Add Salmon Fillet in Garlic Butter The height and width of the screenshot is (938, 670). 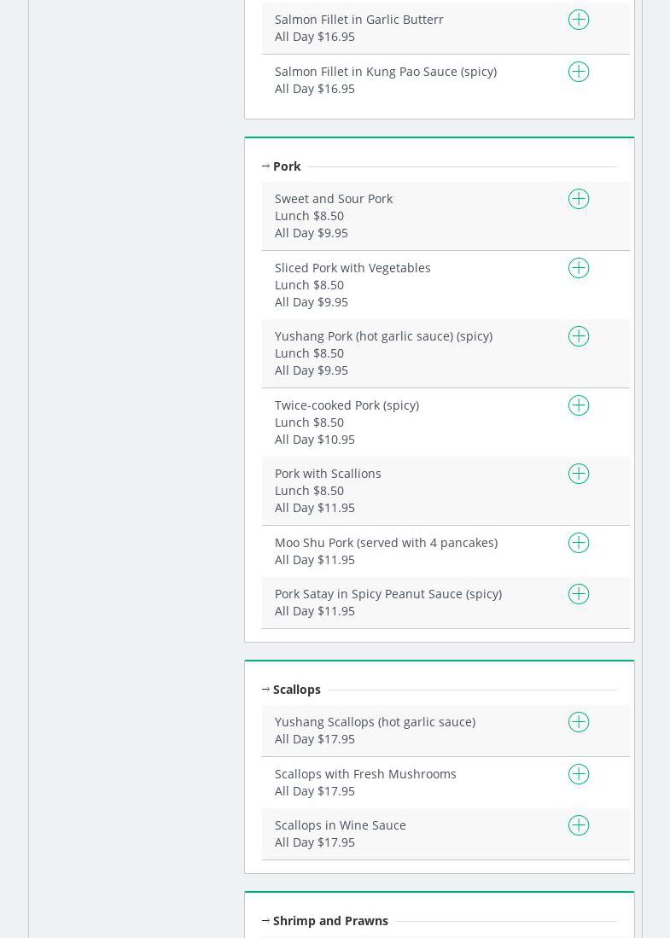[579, 20]
